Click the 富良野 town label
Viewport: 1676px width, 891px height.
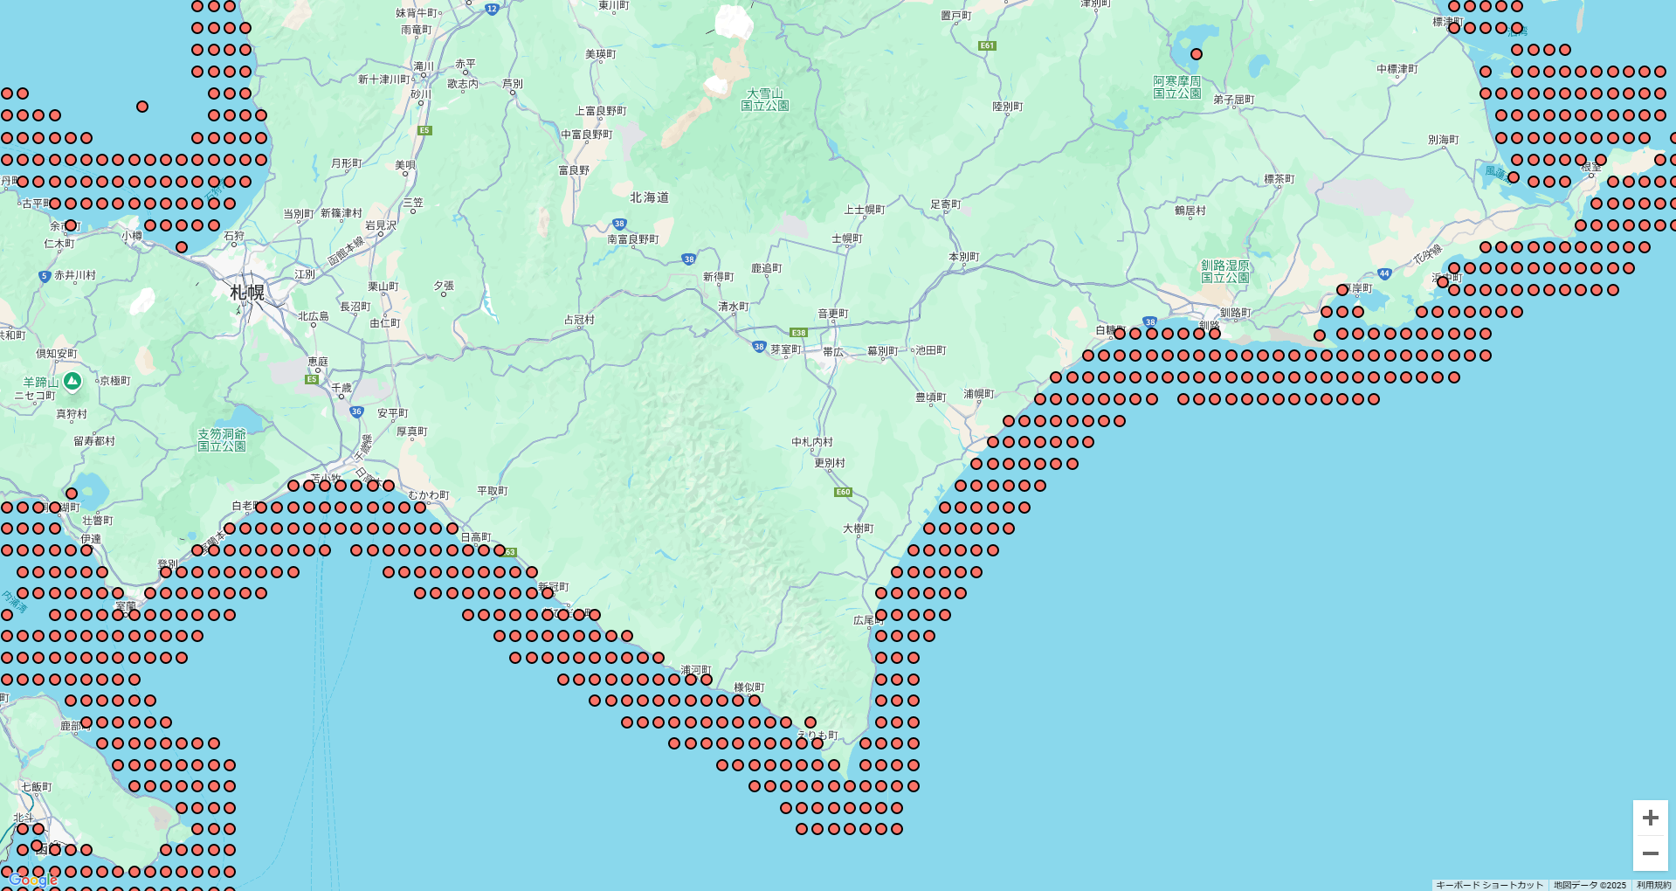574,170
